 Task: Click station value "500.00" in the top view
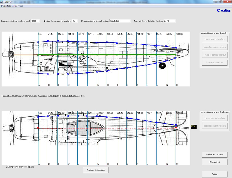(110, 113)
